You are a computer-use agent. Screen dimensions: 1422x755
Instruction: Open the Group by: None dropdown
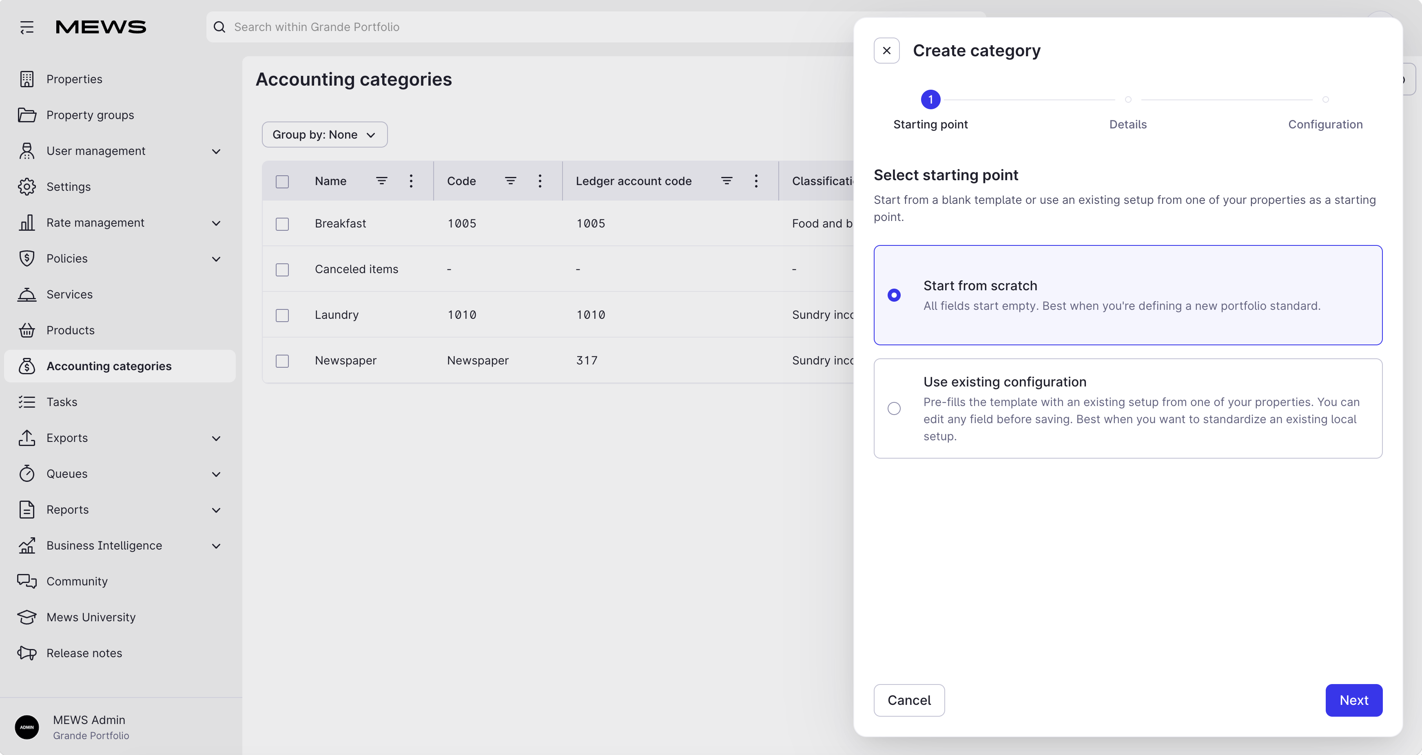(325, 135)
